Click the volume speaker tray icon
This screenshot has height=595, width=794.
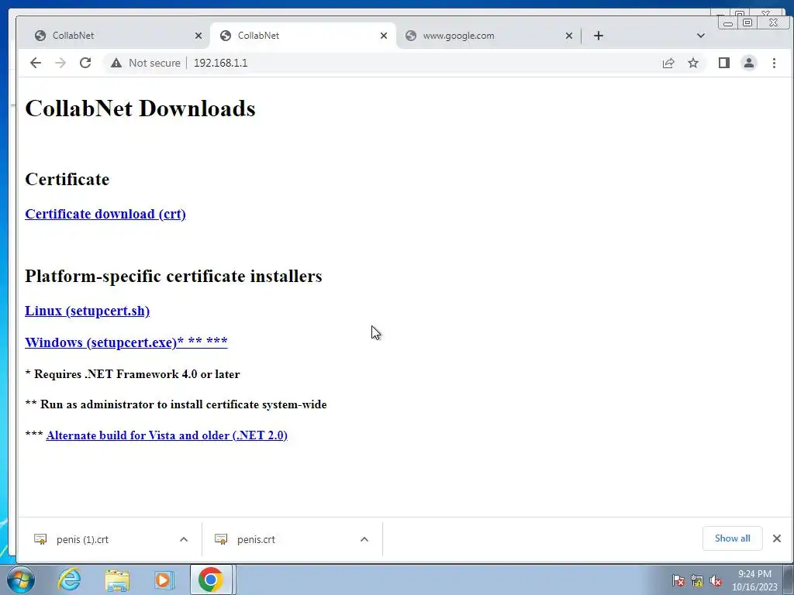click(x=716, y=581)
